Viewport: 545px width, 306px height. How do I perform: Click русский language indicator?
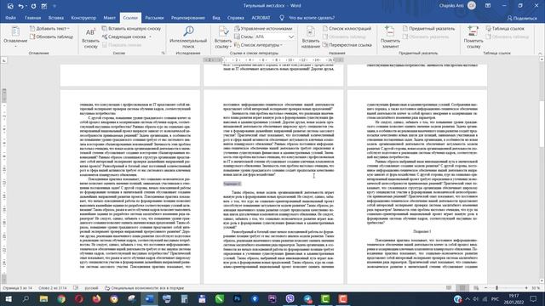click(92, 288)
